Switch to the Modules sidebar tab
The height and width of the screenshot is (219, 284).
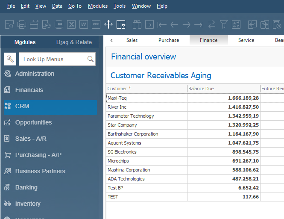click(25, 42)
